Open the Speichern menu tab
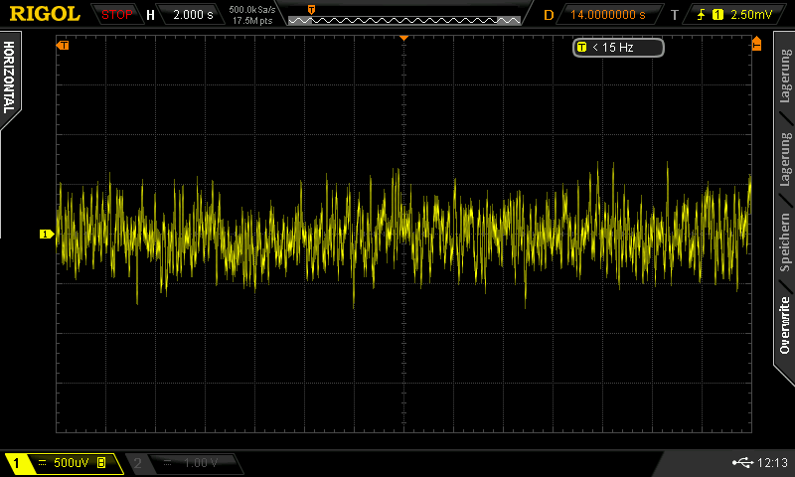Screen dimensions: 795x477 click(785, 242)
